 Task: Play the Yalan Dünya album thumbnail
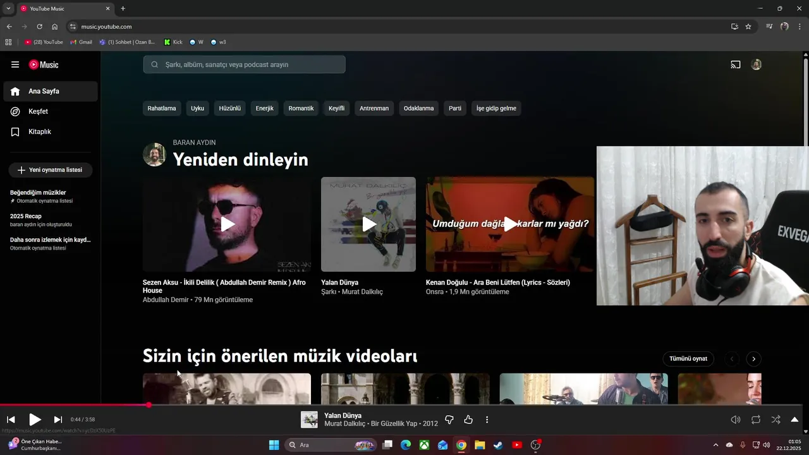point(368,224)
